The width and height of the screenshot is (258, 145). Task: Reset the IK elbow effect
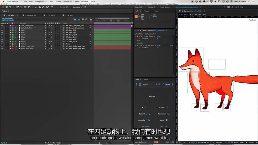click(x=158, y=36)
